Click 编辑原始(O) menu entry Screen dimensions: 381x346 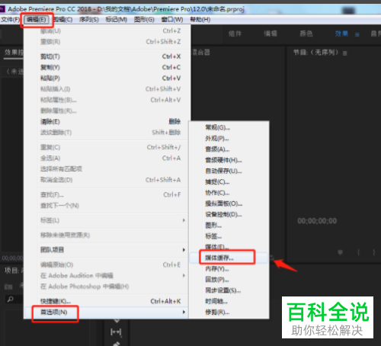[107, 264]
